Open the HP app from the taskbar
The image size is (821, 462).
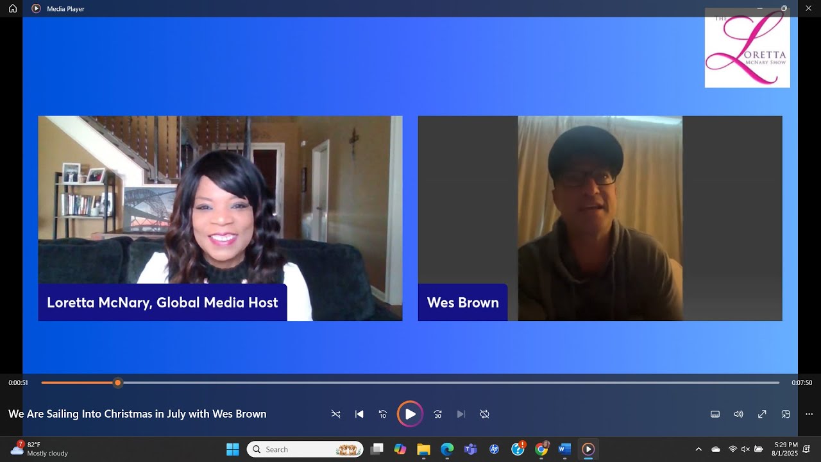[x=494, y=449]
